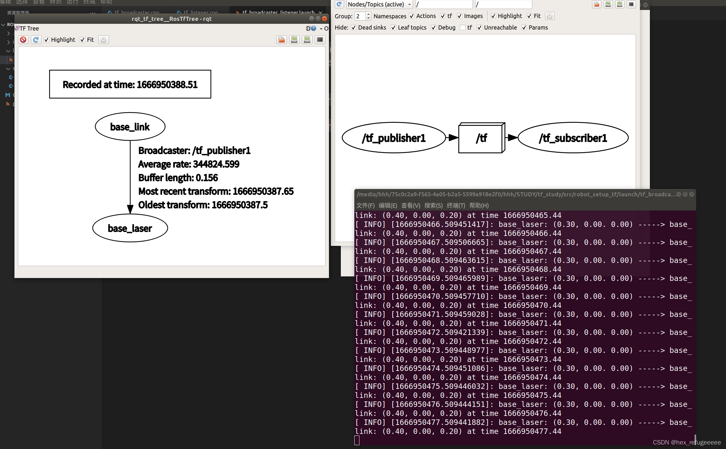This screenshot has width=726, height=449.
Task: Toggle Highlight checkbox in TF Tree
Action: tap(47, 40)
